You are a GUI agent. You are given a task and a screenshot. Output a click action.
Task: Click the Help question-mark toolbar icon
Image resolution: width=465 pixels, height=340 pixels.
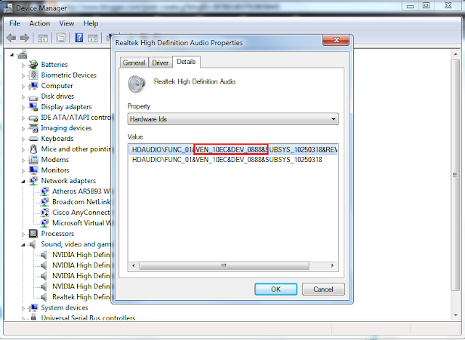pos(79,38)
